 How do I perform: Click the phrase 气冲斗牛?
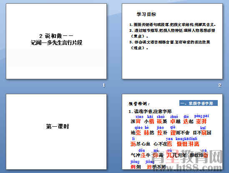click(x=141, y=155)
